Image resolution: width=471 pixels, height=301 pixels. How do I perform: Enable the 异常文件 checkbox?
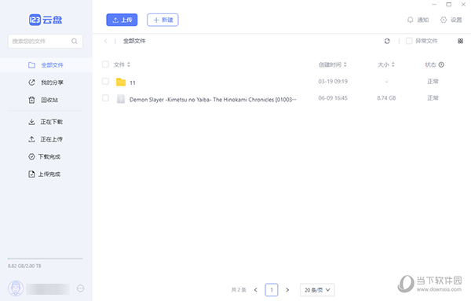point(409,41)
